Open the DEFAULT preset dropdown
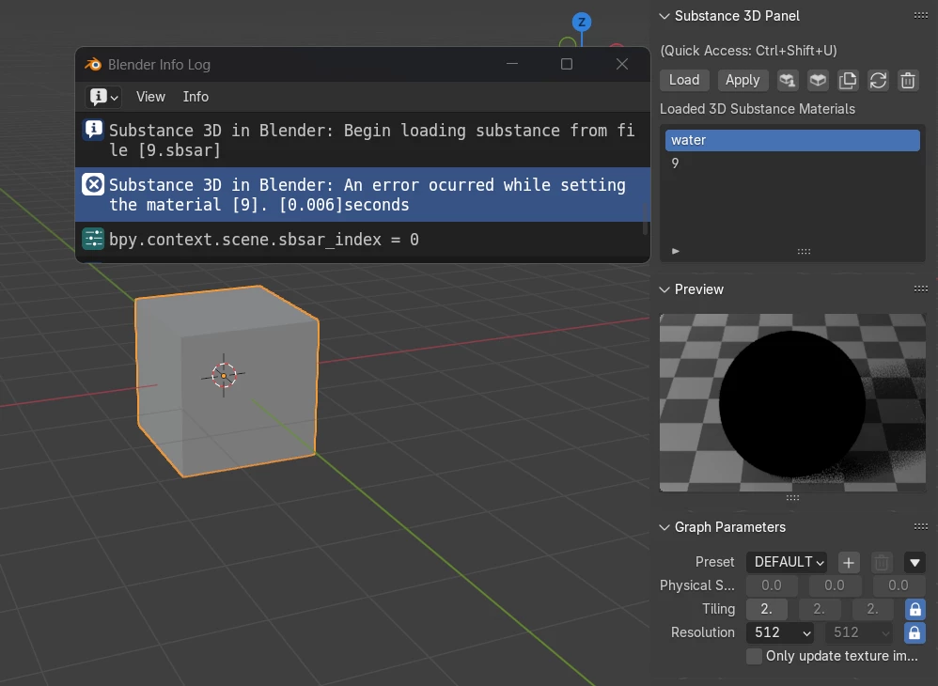 [x=787, y=562]
